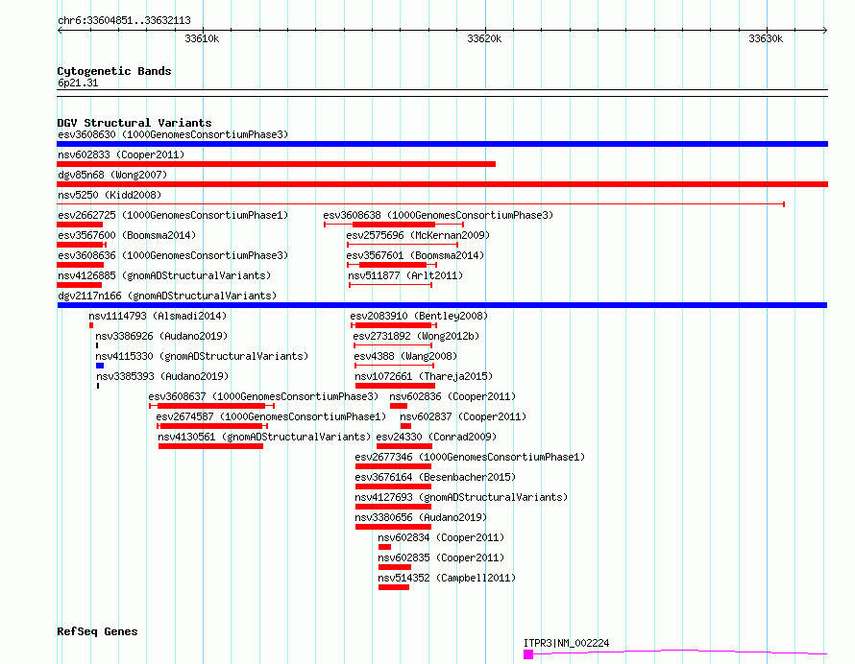
Task: Open the ITPR3|NM_002224 gene label
Action: click(x=566, y=643)
